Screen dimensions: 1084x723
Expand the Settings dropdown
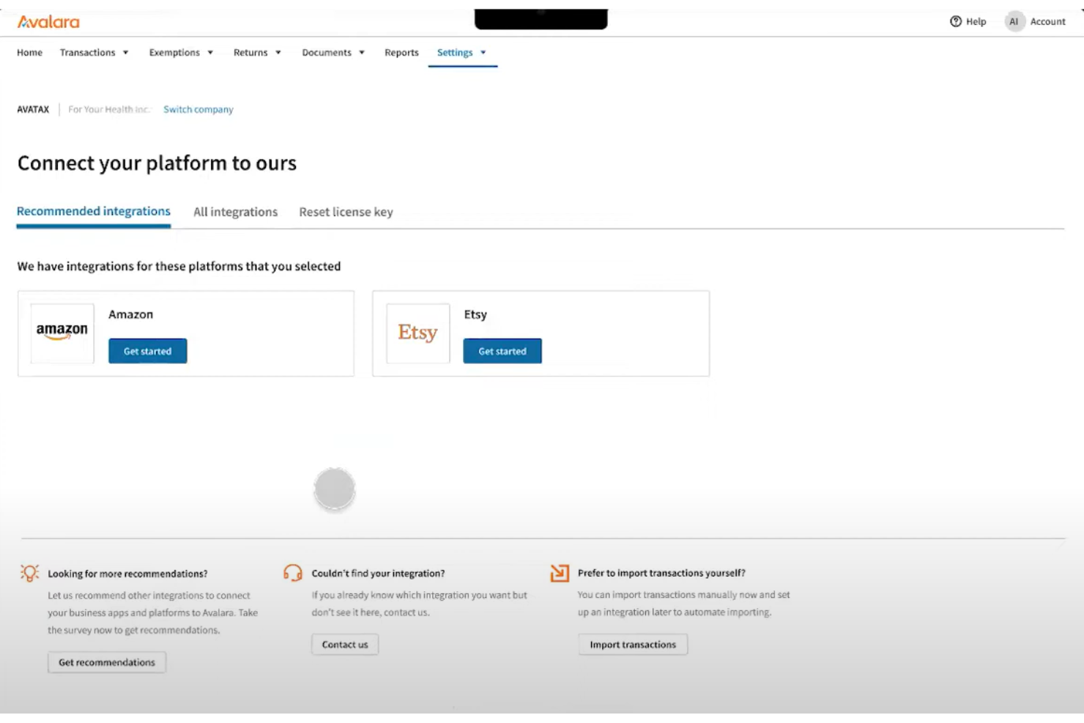[461, 52]
